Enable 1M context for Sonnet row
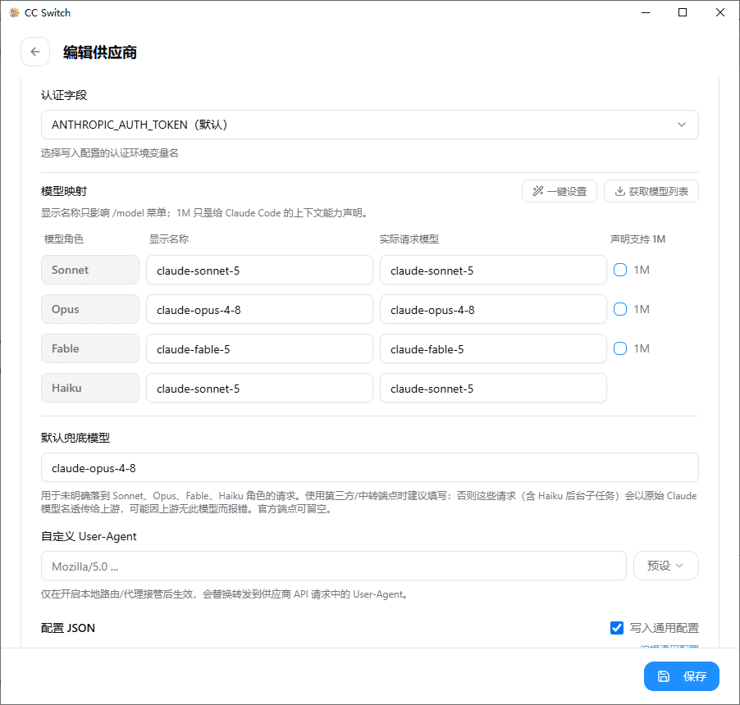Screen dimensions: 740x705 point(620,270)
